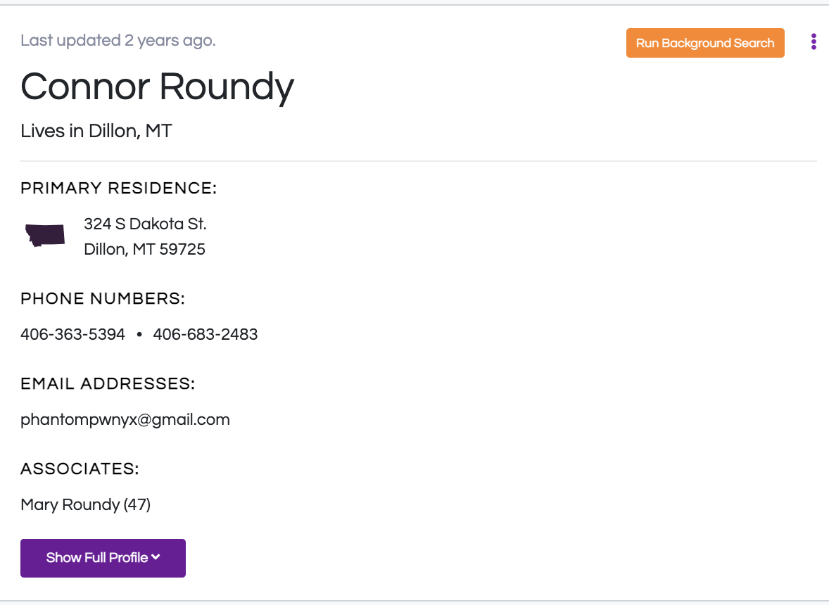Click the Primary Residence section label
Viewport: 829px width, 605px height.
118,188
